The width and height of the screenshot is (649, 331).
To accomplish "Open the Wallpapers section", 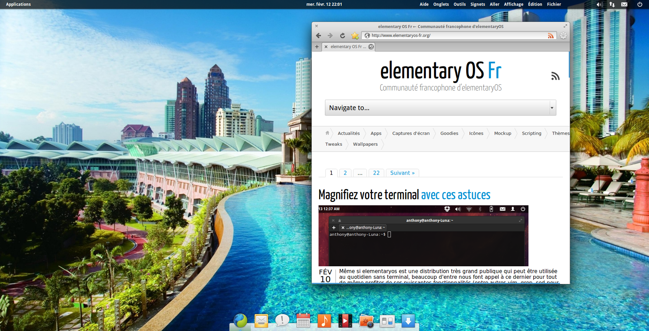I will pos(365,144).
